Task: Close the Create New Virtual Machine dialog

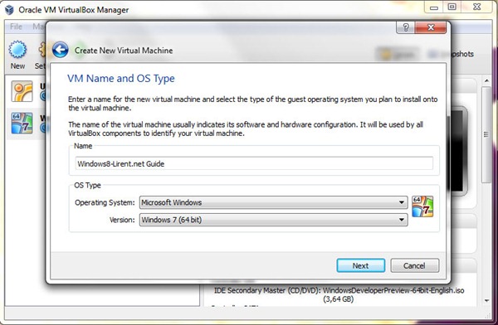Action: click(x=431, y=27)
